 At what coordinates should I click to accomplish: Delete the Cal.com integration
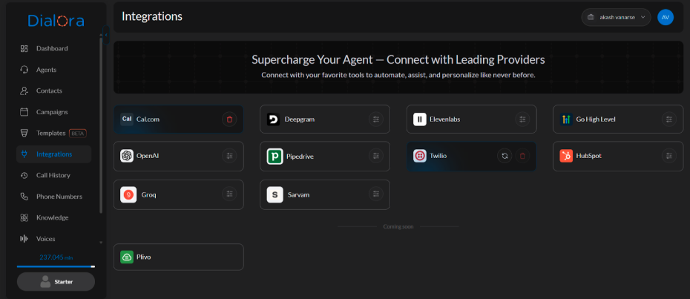click(229, 119)
